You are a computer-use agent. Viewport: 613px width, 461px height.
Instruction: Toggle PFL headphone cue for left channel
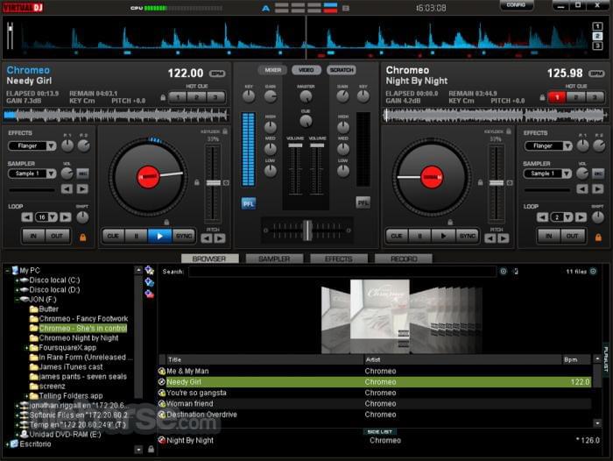(248, 203)
